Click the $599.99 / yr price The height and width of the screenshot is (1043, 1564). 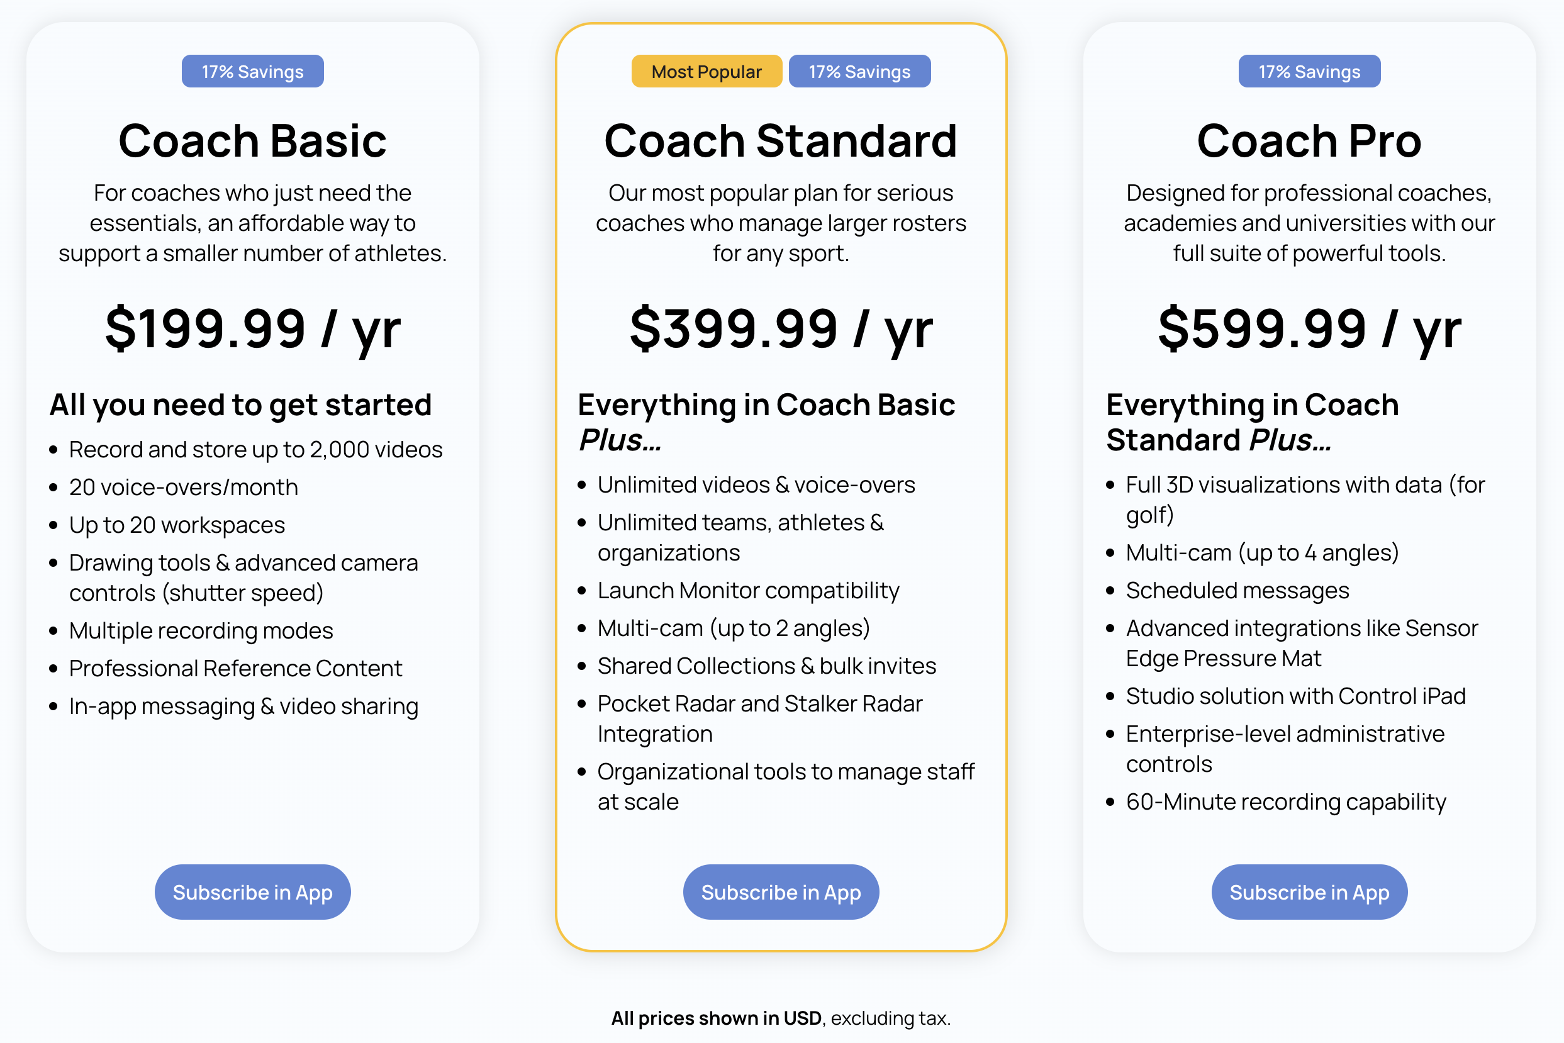1309,329
